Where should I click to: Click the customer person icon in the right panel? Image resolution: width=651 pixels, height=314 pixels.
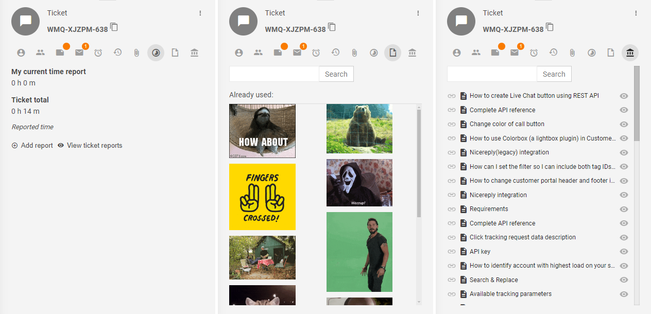456,53
